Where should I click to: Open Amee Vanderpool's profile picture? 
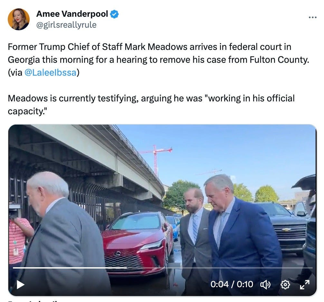click(x=19, y=19)
